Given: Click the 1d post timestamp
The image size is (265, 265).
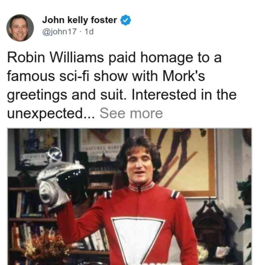Looking at the screenshot, I should click(x=89, y=31).
